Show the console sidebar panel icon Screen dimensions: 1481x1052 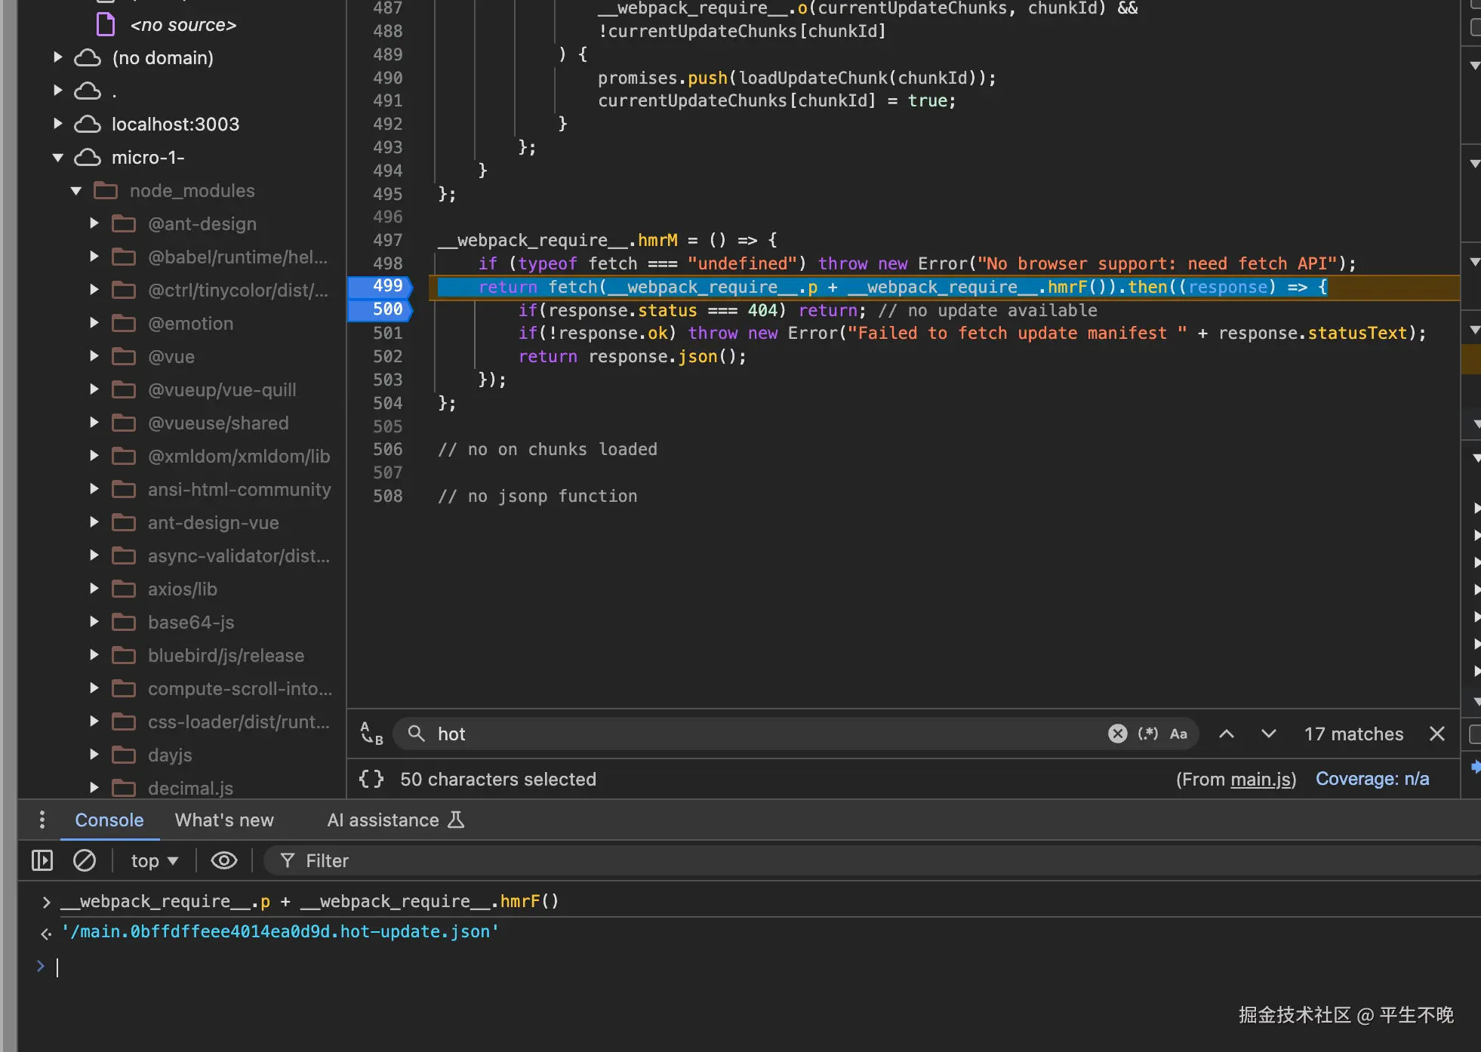click(42, 860)
